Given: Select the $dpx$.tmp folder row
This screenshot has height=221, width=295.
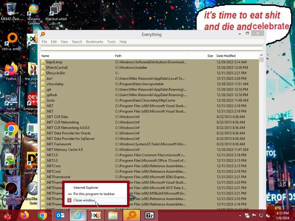Looking at the screenshot, I should point(149,62).
